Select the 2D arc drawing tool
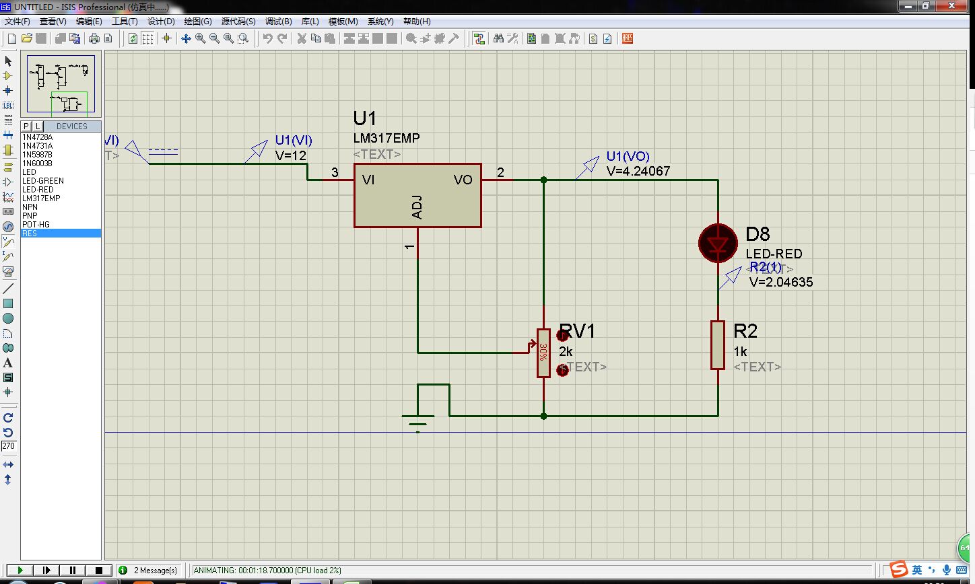The width and height of the screenshot is (975, 584). point(8,333)
